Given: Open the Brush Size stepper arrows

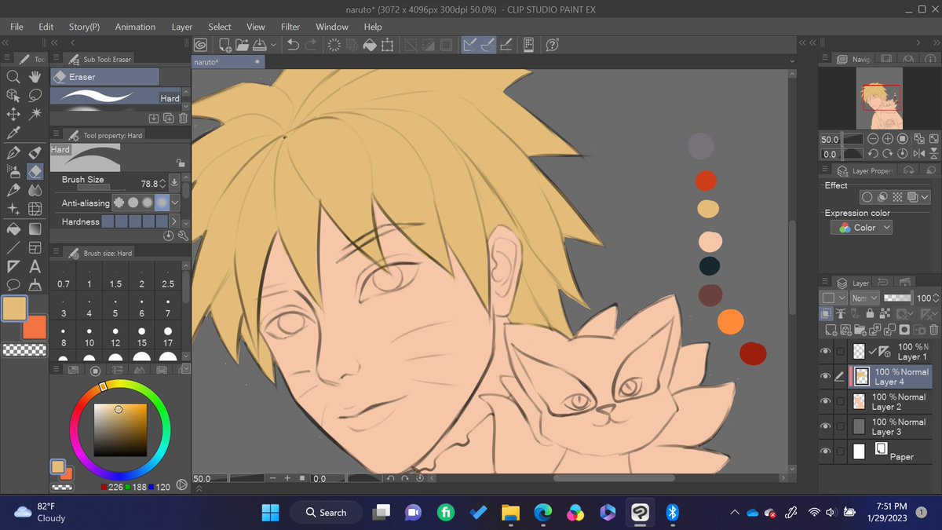Looking at the screenshot, I should tap(162, 183).
